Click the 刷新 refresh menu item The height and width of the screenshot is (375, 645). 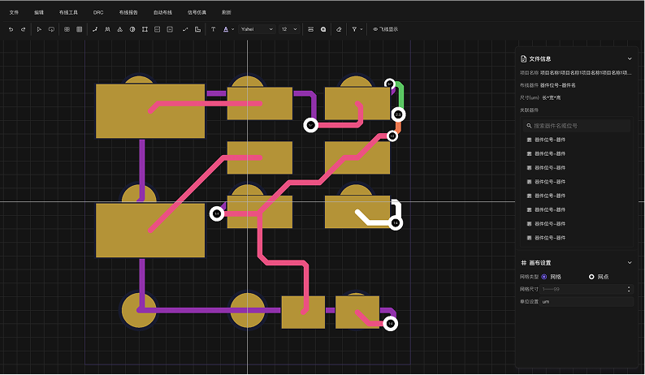pyautogui.click(x=226, y=13)
